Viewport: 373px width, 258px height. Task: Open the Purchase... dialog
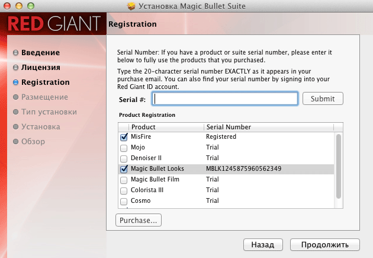tap(139, 220)
